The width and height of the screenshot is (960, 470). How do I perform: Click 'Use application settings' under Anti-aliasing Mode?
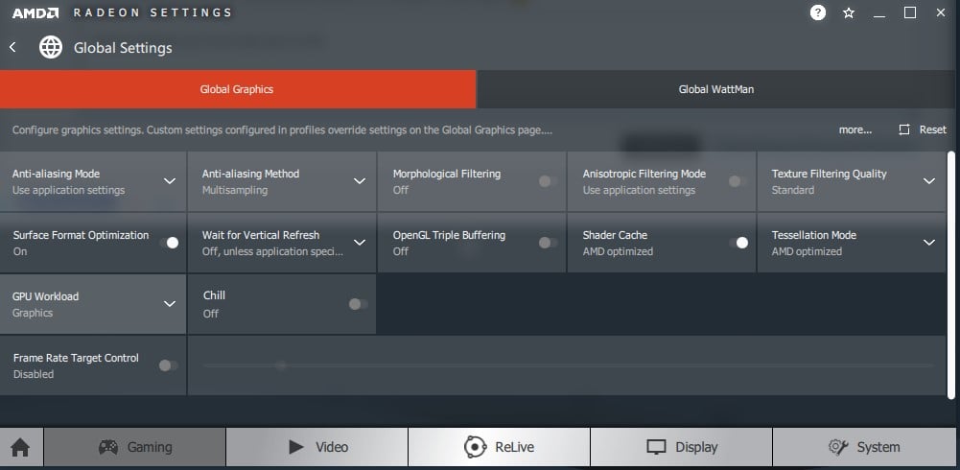(69, 190)
